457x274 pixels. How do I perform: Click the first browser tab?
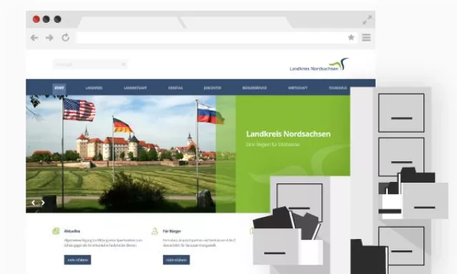click(x=131, y=23)
